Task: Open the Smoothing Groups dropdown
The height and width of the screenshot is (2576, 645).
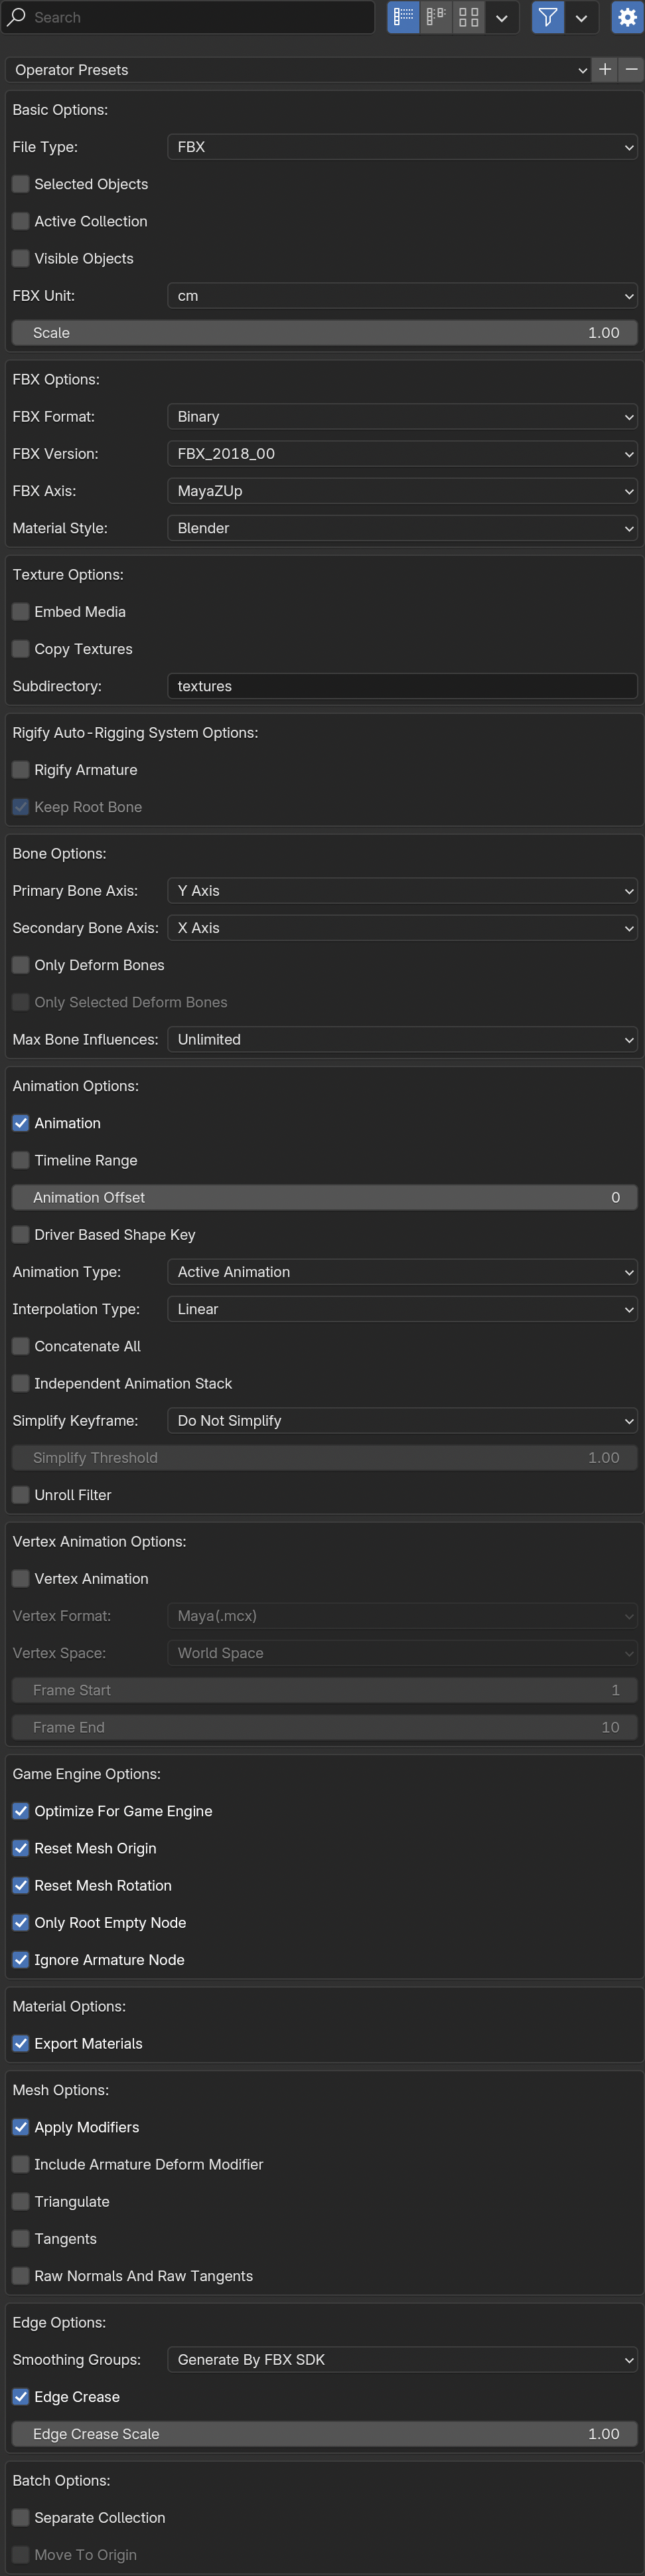Action: pyautogui.click(x=402, y=2359)
